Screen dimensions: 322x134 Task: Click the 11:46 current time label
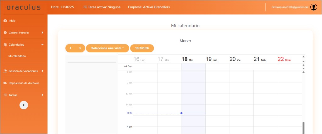pyautogui.click(x=129, y=113)
